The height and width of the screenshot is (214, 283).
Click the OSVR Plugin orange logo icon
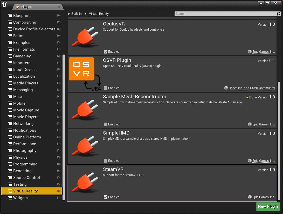[81, 69]
